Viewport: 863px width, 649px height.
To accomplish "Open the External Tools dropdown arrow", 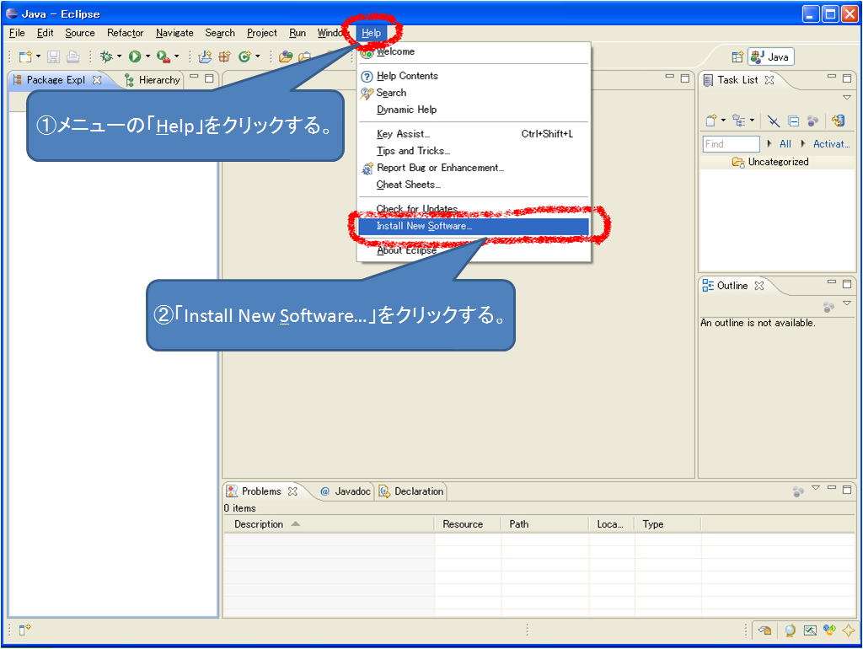I will point(177,56).
